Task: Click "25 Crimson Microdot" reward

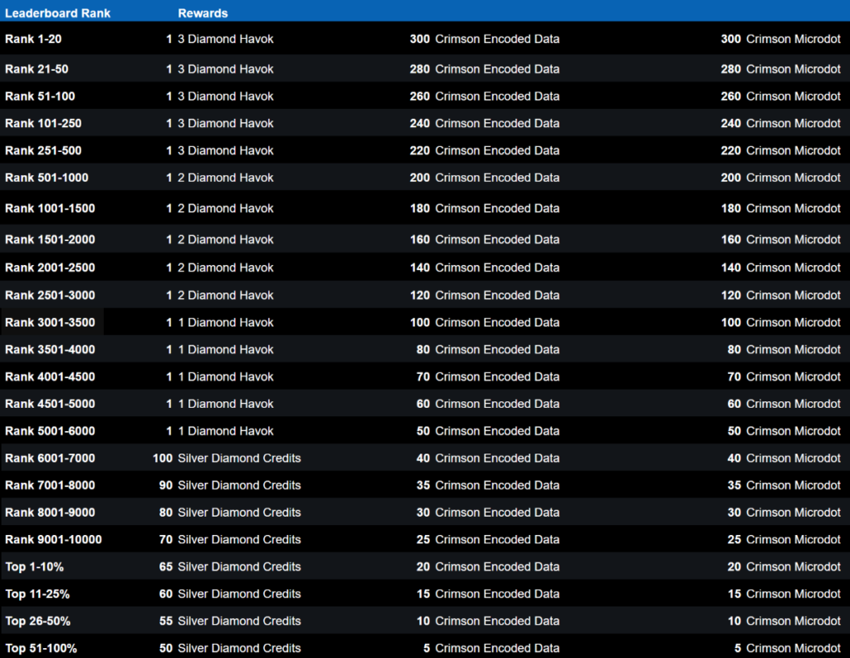Action: click(x=784, y=540)
